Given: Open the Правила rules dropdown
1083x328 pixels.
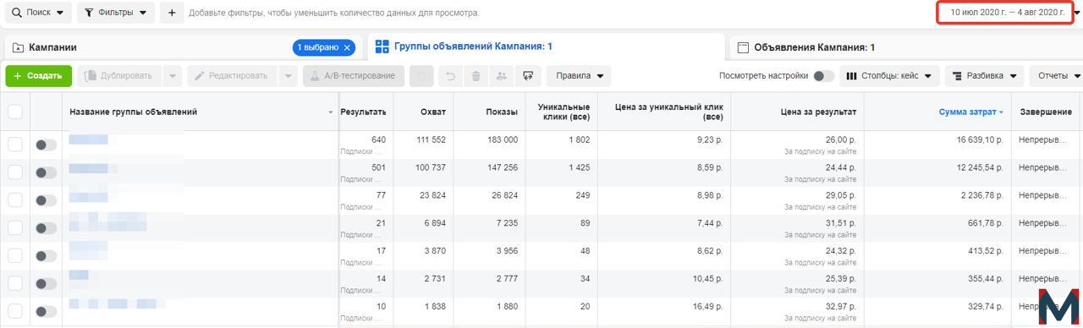Looking at the screenshot, I should (x=580, y=75).
